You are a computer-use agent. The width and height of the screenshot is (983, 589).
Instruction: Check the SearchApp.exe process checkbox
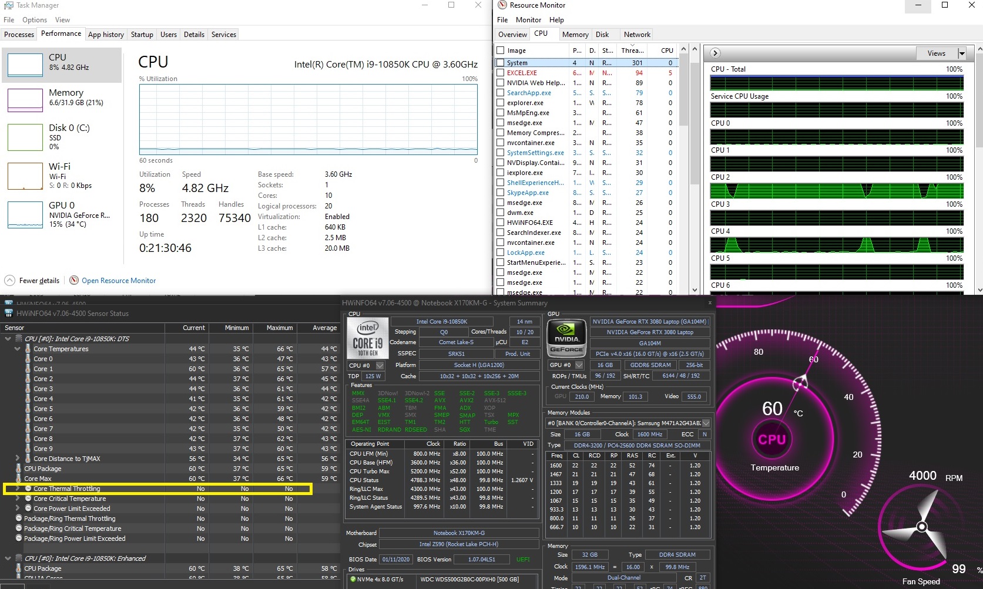point(501,93)
